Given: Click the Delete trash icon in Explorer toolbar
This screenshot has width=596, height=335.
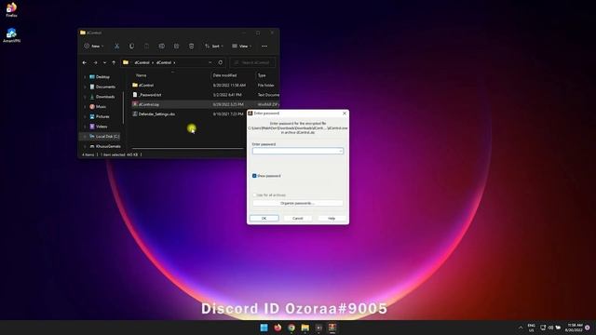Looking at the screenshot, I should click(191, 46).
